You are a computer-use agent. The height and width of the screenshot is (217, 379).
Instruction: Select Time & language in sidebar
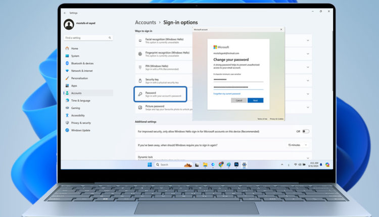point(80,100)
